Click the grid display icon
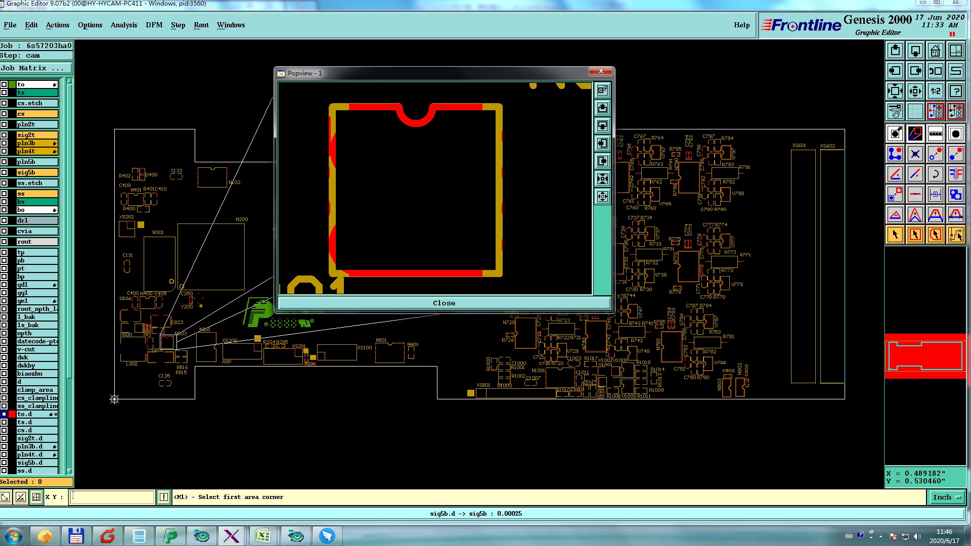971x546 pixels. [x=915, y=111]
